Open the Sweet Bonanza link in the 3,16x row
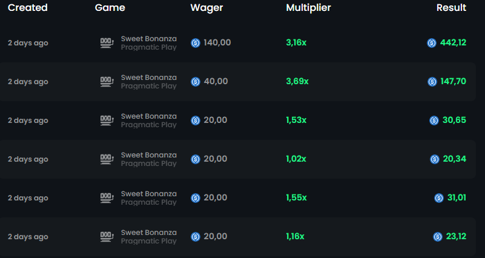Viewport: 485px width, 258px height. pyautogui.click(x=149, y=39)
